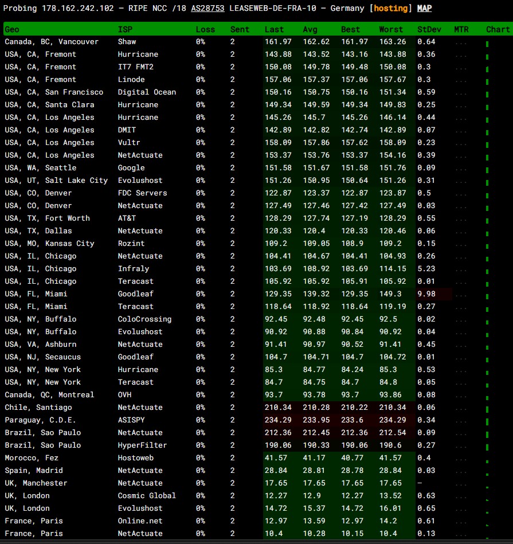Click the 'Google' ISP cell
513x544 pixels.
coord(131,168)
